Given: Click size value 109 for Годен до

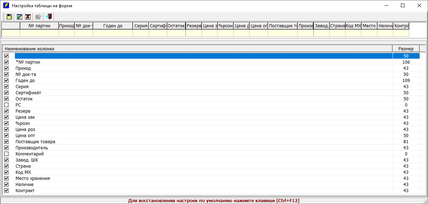Looking at the screenshot, I should click(x=406, y=81).
